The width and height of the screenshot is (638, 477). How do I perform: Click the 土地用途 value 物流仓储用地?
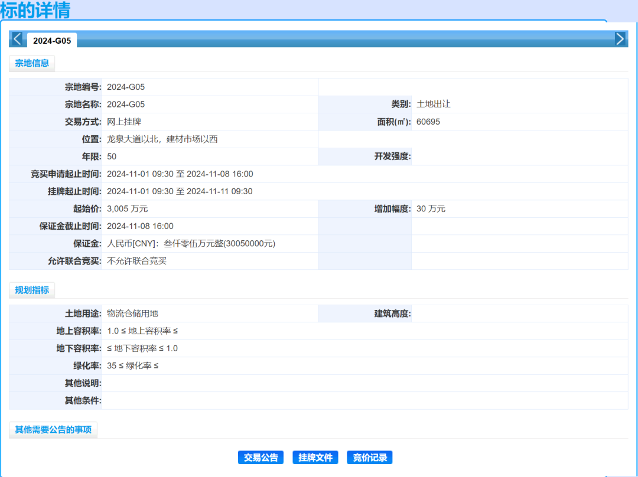point(133,313)
